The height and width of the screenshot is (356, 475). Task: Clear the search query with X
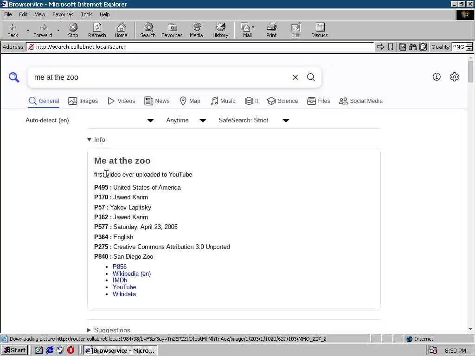(x=295, y=77)
